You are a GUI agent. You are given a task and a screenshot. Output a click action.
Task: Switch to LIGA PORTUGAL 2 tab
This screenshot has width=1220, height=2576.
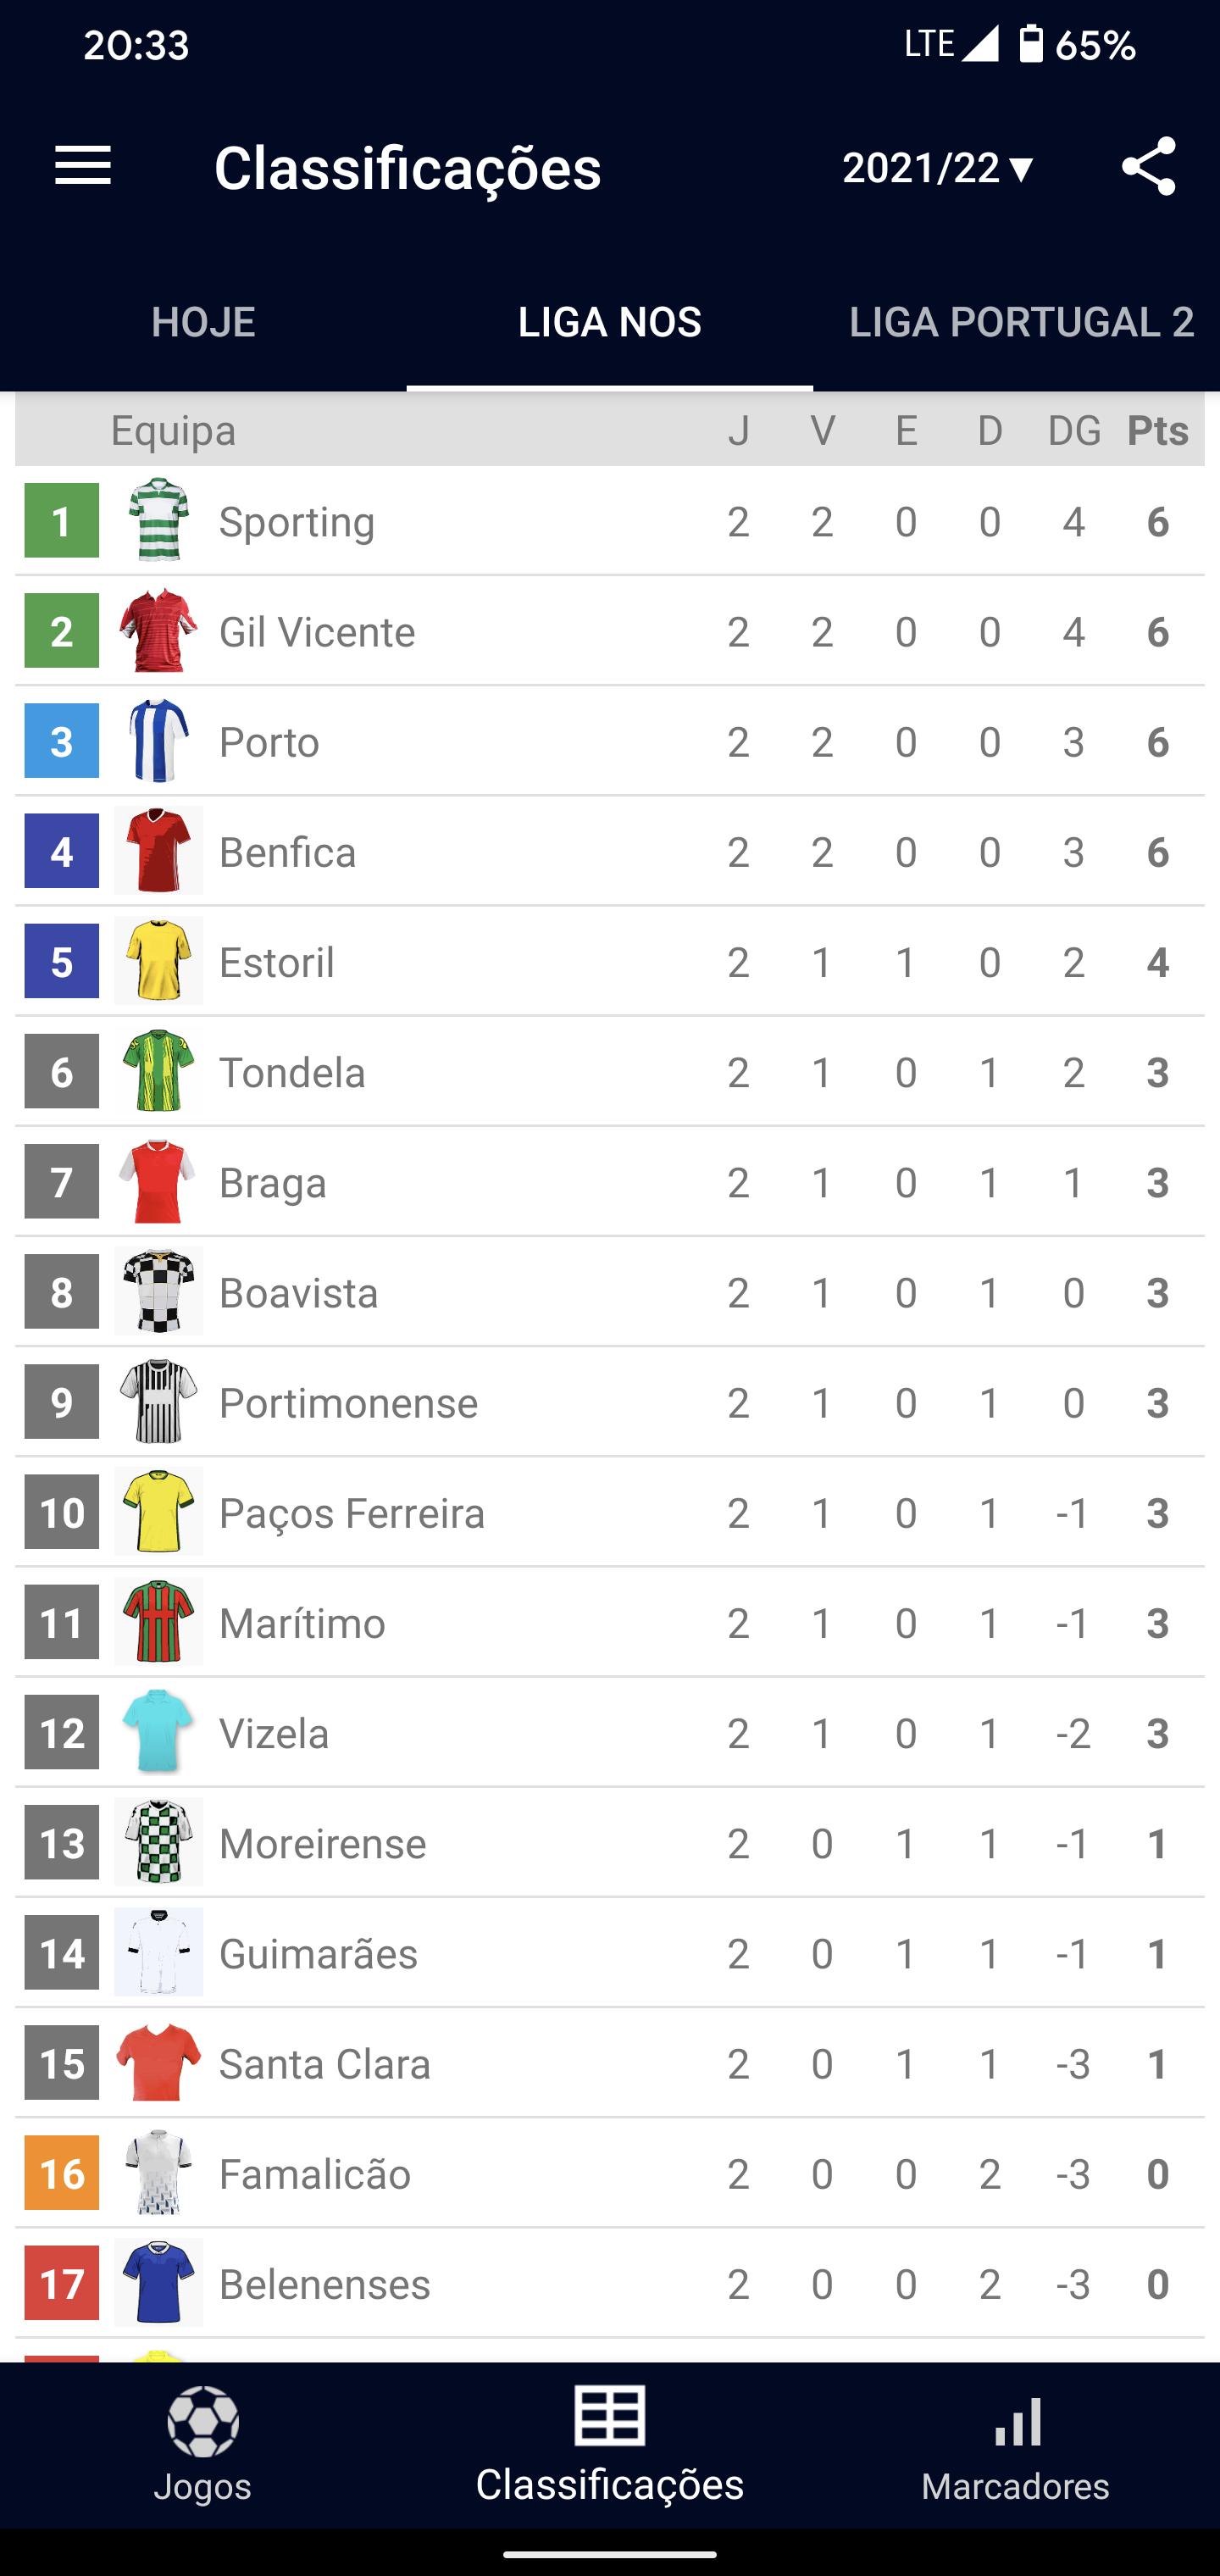(x=1020, y=322)
